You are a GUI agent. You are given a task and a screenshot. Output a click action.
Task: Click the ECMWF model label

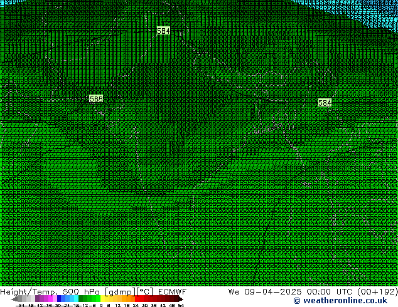point(172,291)
